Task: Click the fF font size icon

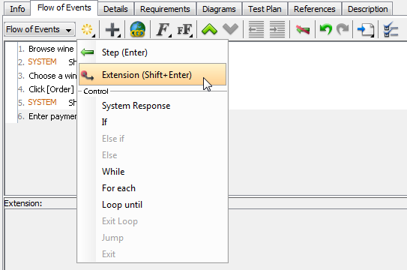Action: click(x=185, y=29)
